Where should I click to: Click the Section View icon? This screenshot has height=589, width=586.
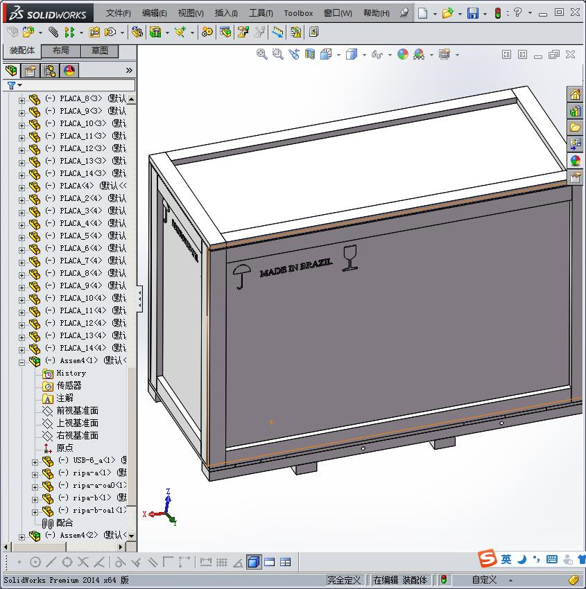pos(310,55)
